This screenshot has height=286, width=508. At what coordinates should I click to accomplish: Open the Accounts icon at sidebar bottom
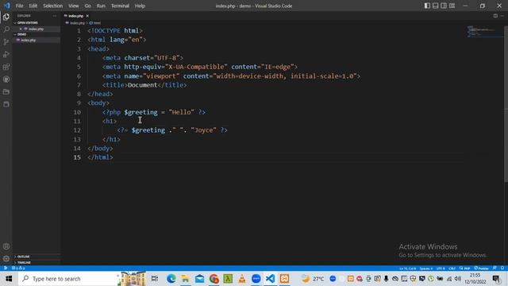[x=6, y=246]
